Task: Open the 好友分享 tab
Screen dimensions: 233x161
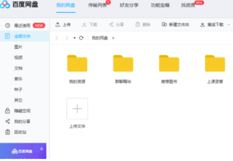Action: pyautogui.click(x=129, y=5)
